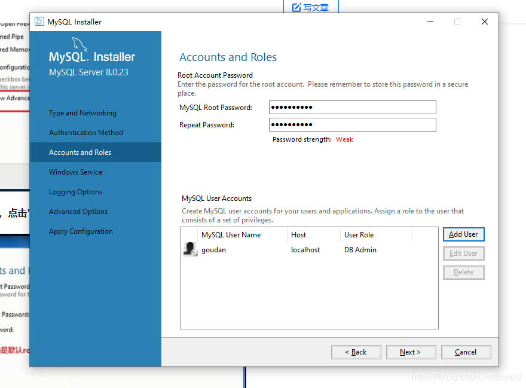Image resolution: width=526 pixels, height=388 pixels.
Task: Click the Weak password strength text
Action: (344, 140)
